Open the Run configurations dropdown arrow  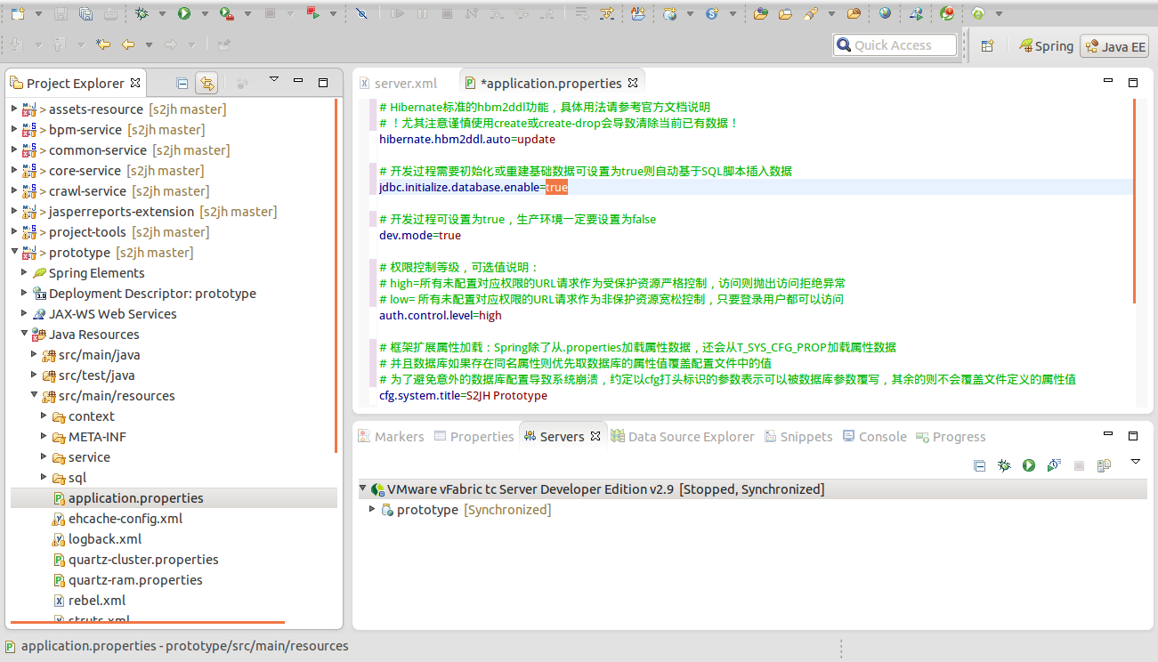pos(205,14)
